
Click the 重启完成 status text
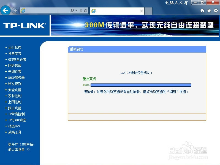89,79
